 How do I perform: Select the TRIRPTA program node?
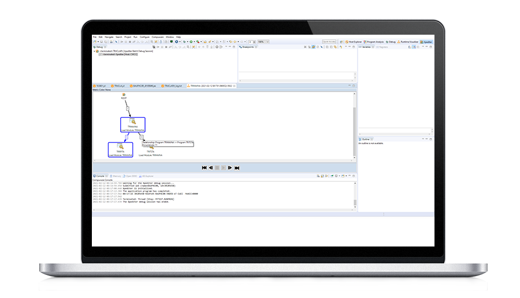point(120,150)
